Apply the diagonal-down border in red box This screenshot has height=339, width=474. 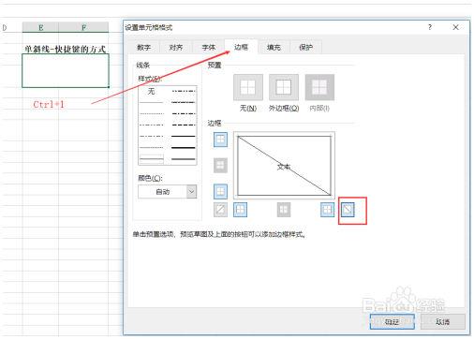coord(348,210)
